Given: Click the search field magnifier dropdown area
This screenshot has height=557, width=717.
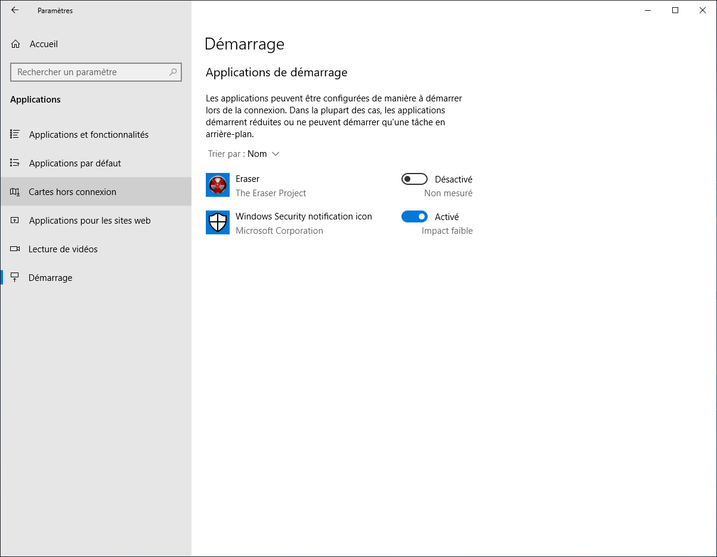Looking at the screenshot, I should click(x=172, y=72).
